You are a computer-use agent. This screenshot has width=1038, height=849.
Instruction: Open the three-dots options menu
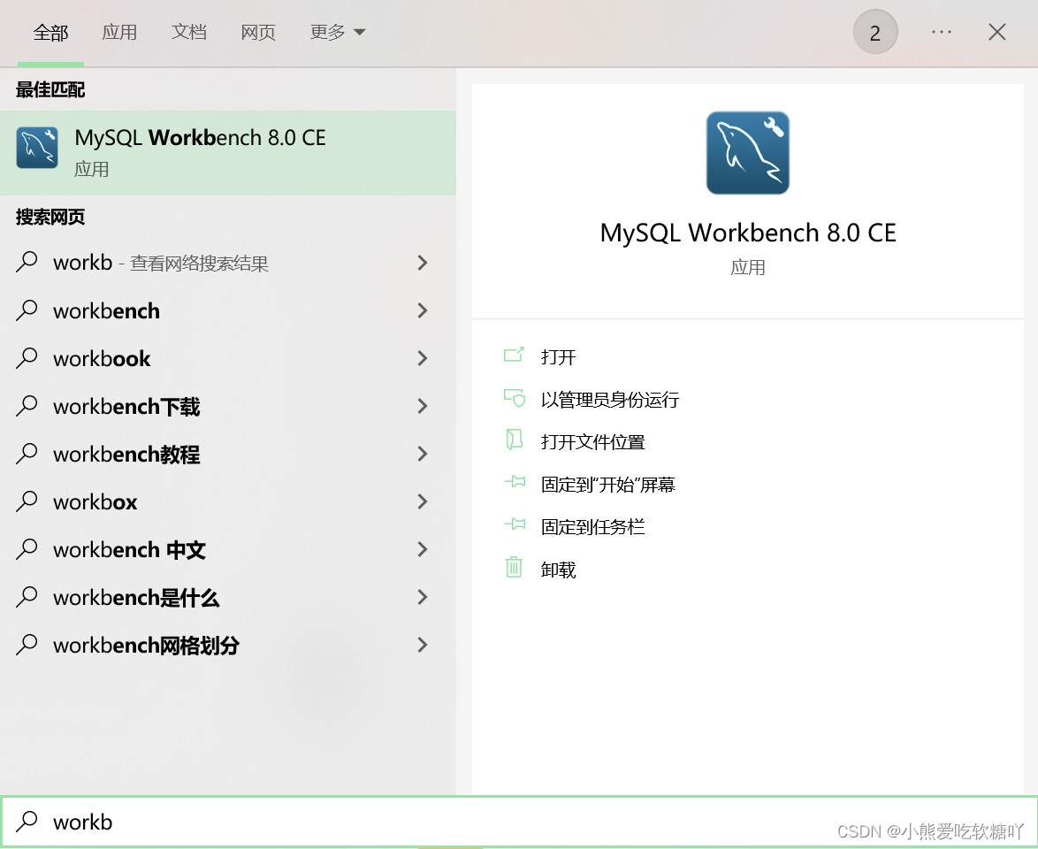click(942, 32)
